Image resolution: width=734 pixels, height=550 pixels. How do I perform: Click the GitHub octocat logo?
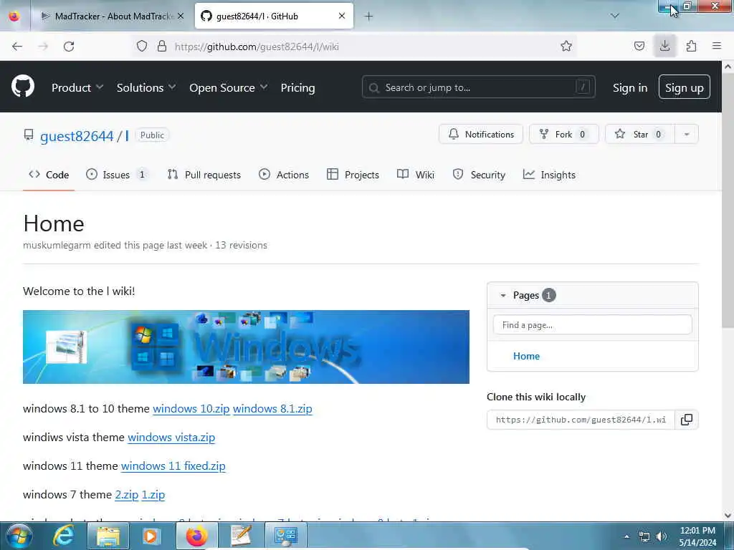22,87
